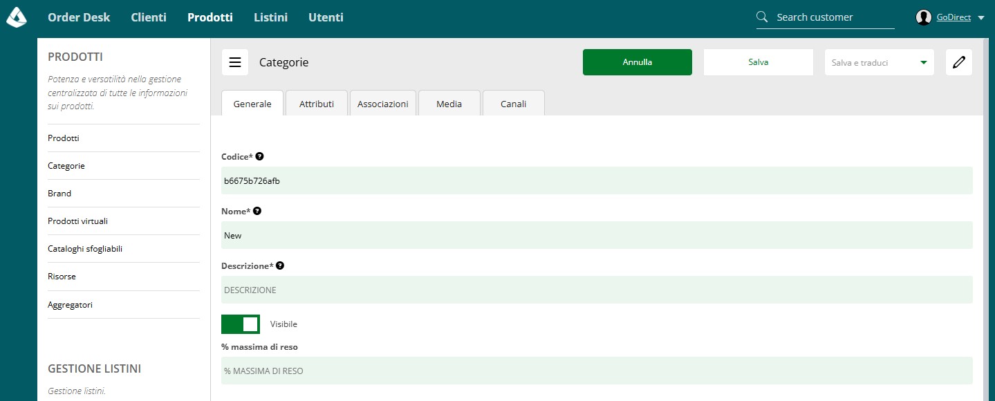Click the Annulla button

click(638, 62)
